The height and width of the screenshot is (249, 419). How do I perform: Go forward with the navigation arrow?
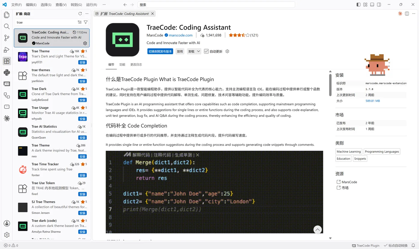click(133, 5)
